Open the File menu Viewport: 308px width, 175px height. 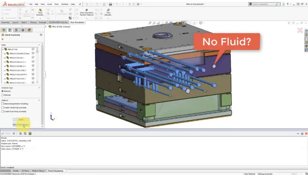click(31, 4)
